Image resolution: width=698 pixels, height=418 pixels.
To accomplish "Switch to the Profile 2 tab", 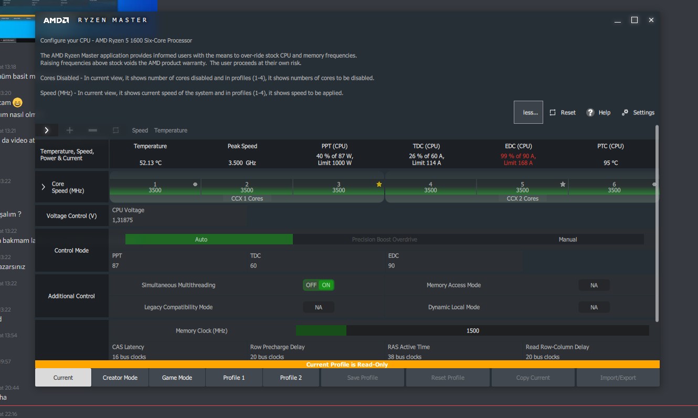I will point(291,378).
